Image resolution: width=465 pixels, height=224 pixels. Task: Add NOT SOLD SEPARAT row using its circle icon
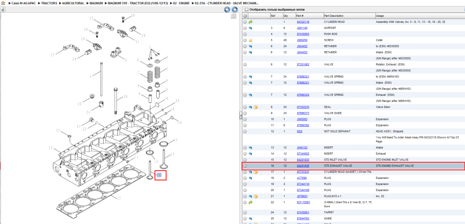click(x=245, y=131)
